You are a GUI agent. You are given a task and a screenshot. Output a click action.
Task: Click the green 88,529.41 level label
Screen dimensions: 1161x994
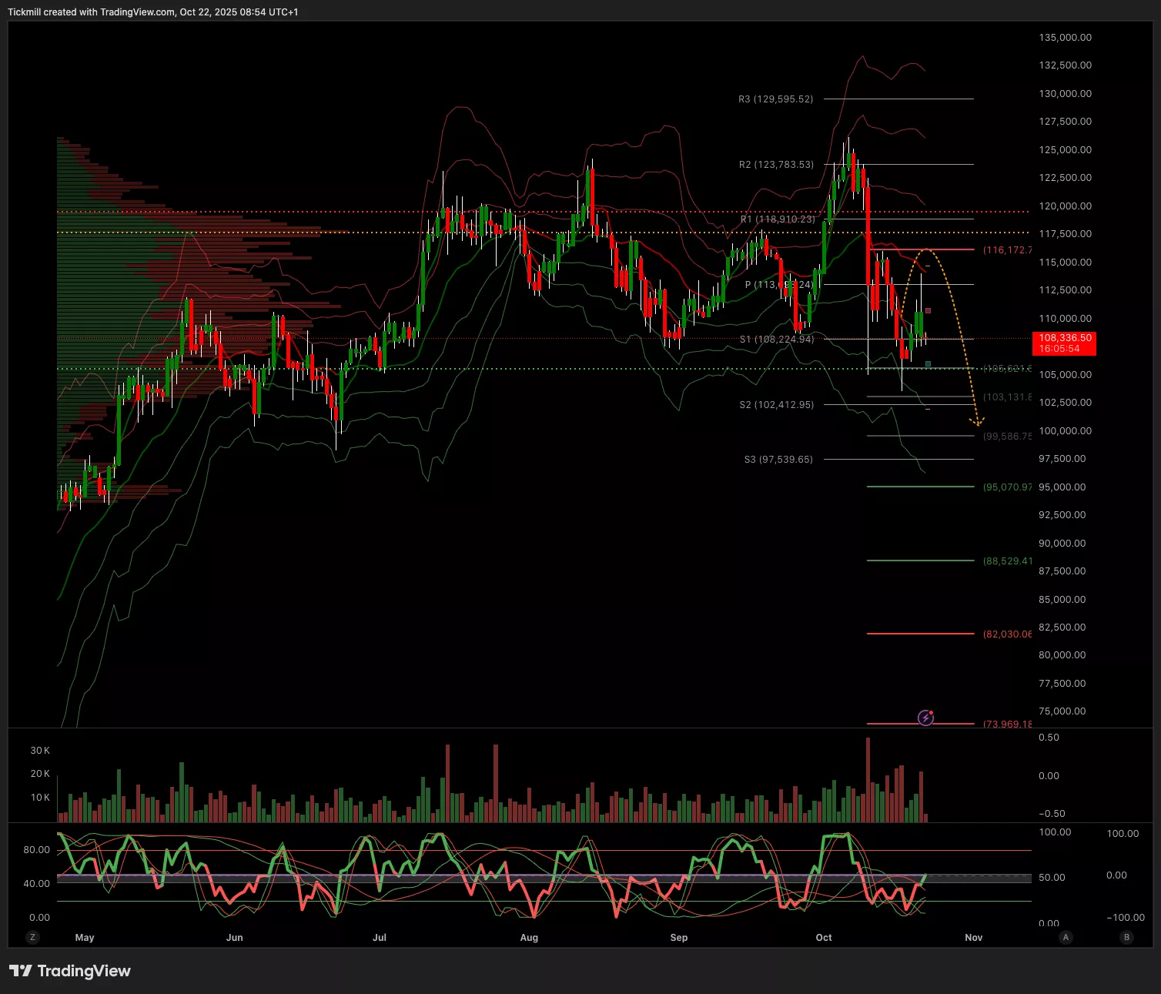point(1007,561)
